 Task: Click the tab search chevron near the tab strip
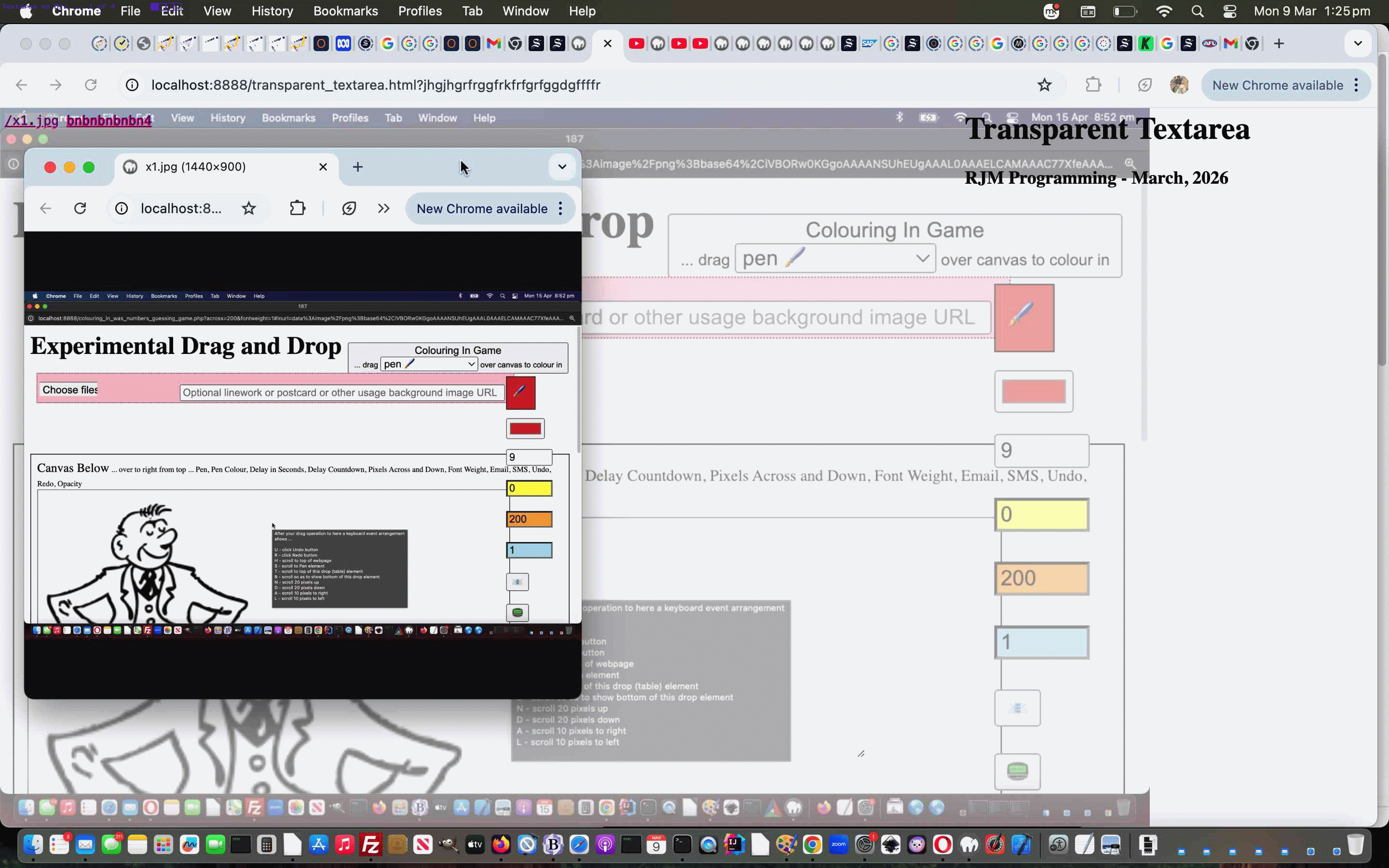[1358, 43]
